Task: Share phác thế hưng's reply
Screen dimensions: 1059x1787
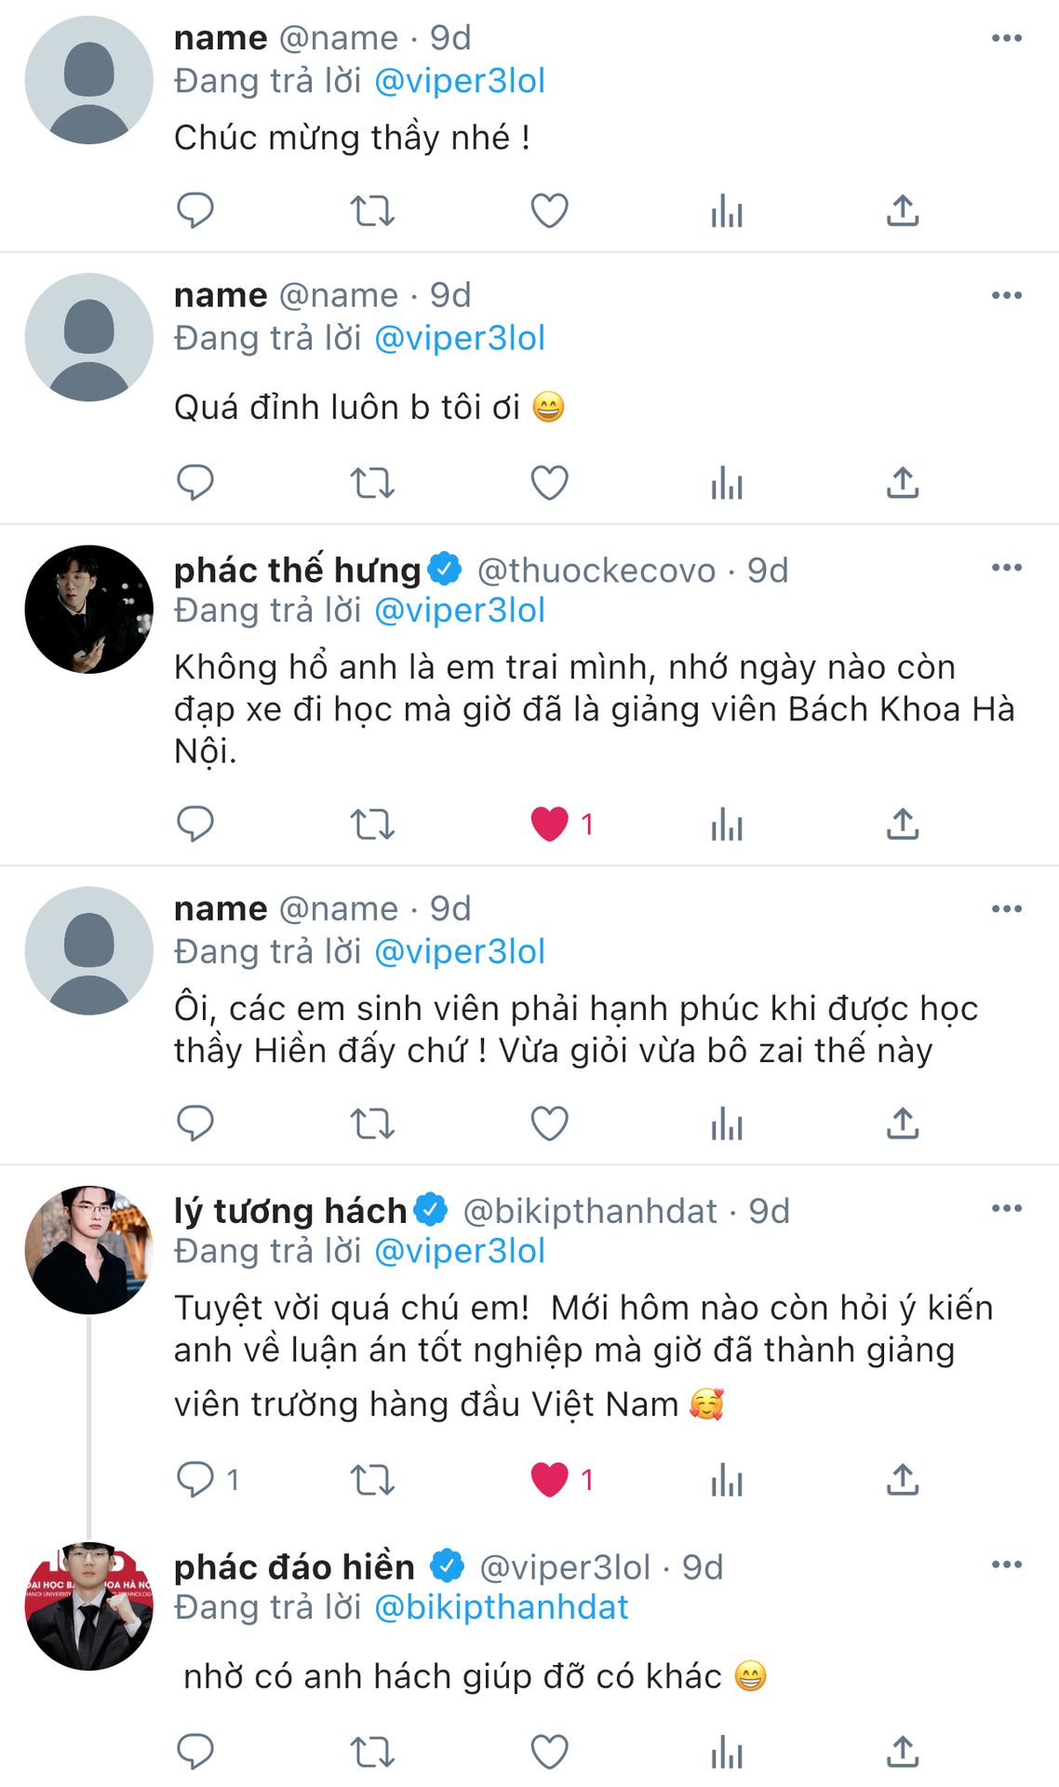Action: pyautogui.click(x=903, y=825)
